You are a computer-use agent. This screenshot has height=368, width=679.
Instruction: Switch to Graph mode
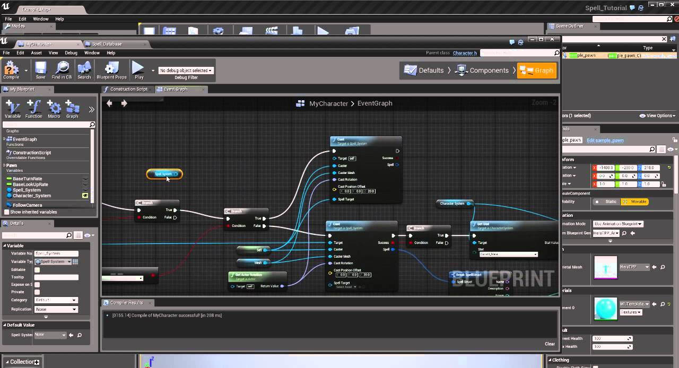pos(537,70)
